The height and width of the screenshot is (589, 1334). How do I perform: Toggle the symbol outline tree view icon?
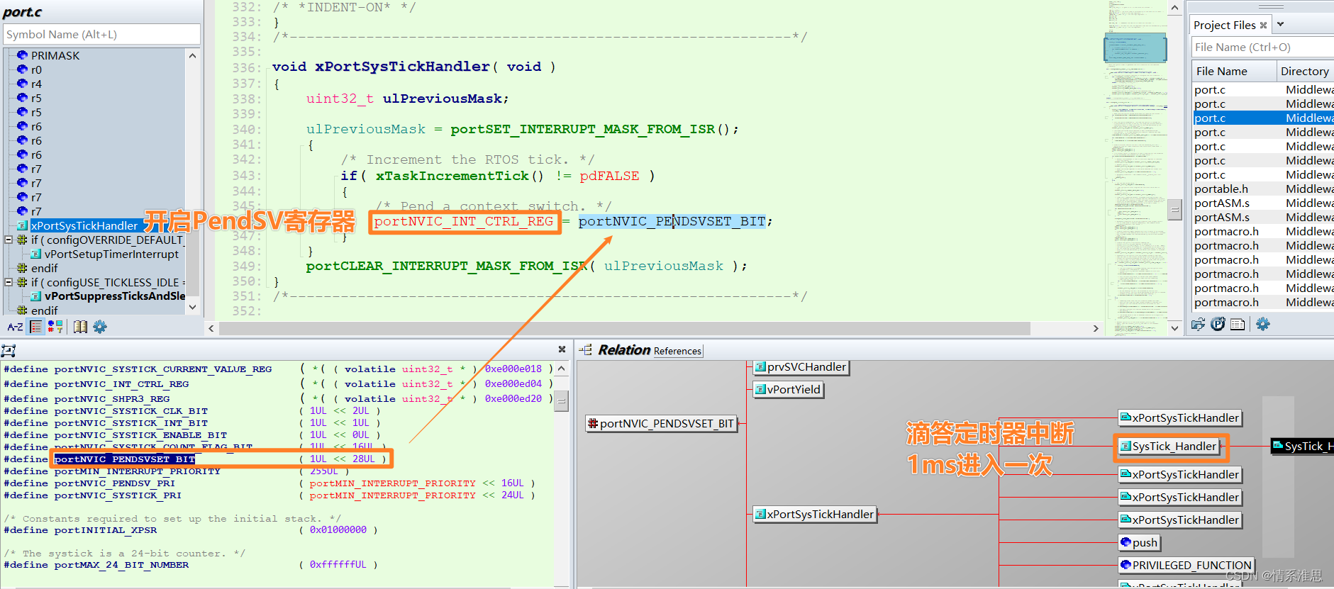(35, 327)
